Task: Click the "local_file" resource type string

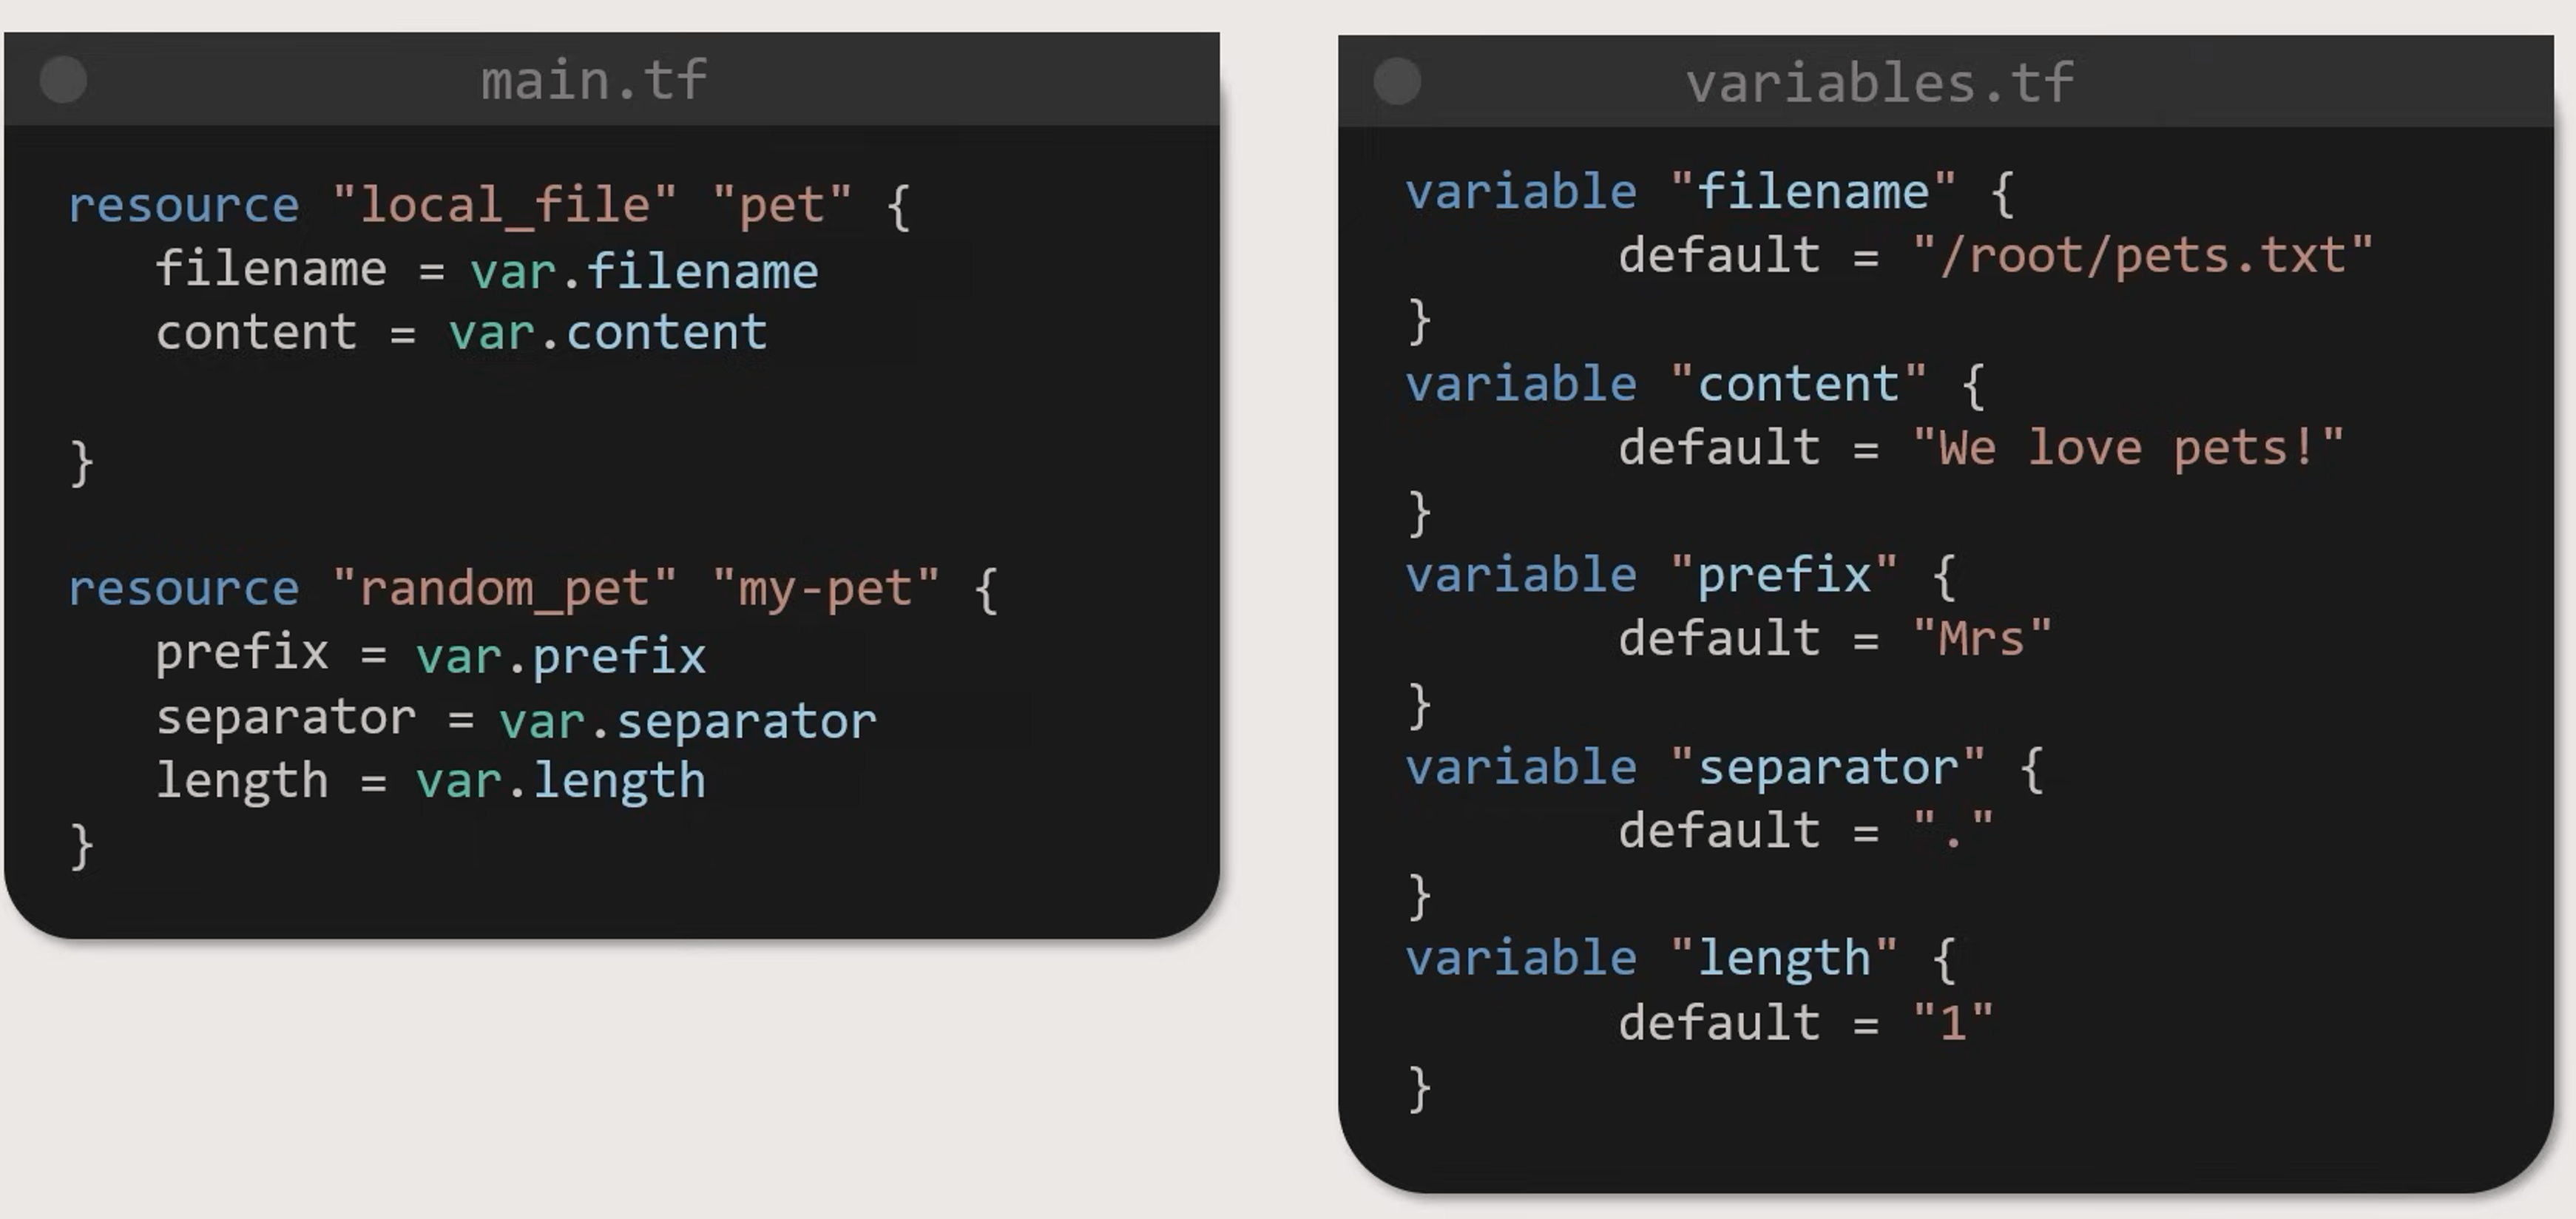Action: (x=504, y=206)
